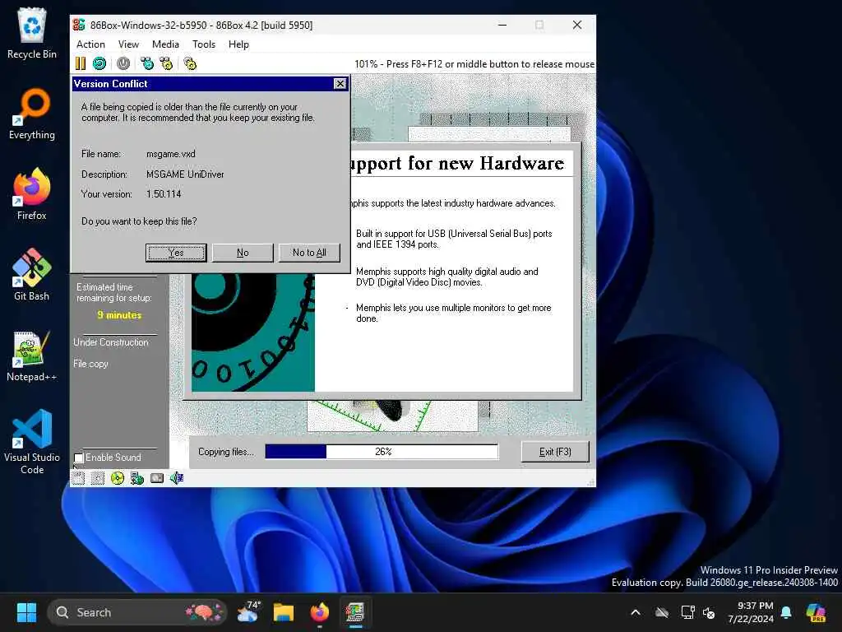Click the Exit (F3) button
The width and height of the screenshot is (842, 632).
(x=555, y=452)
